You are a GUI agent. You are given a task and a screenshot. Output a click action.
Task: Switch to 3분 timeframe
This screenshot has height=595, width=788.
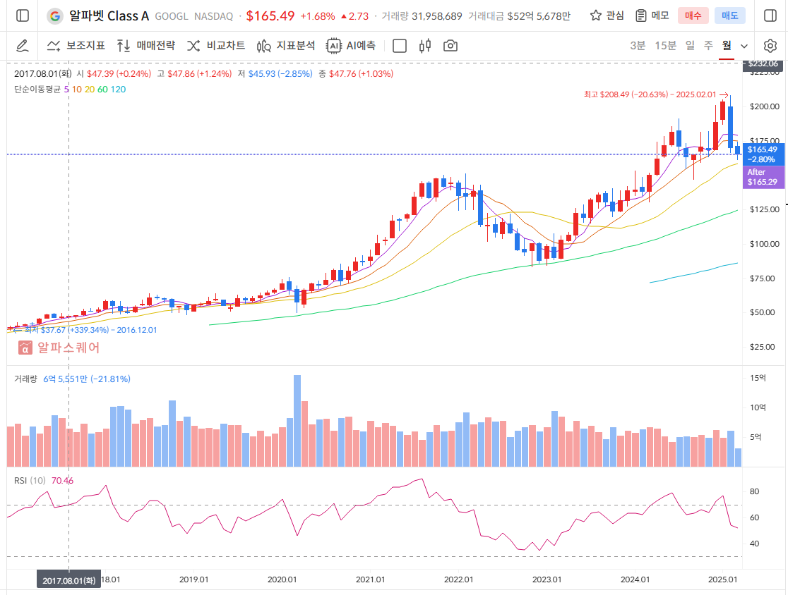637,46
